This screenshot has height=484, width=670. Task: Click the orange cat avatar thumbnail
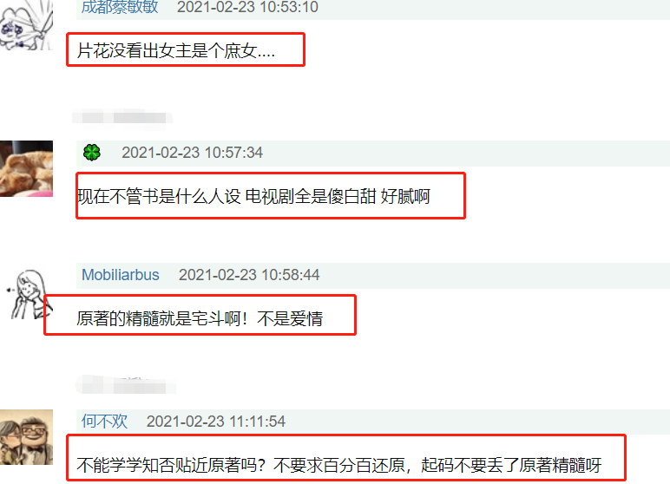click(x=27, y=169)
